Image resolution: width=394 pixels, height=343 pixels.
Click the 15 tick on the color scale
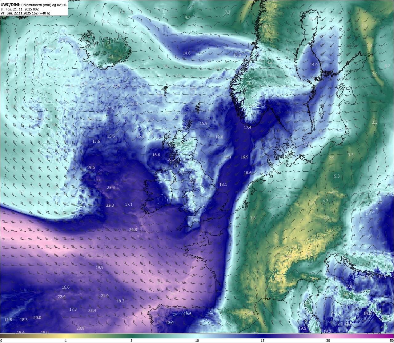263,341
